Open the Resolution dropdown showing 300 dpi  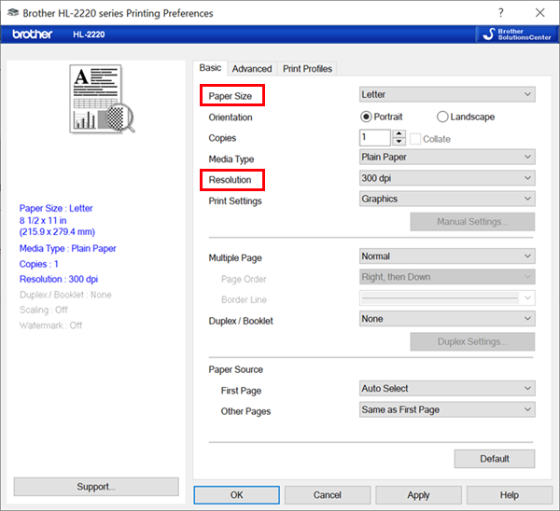pos(447,178)
